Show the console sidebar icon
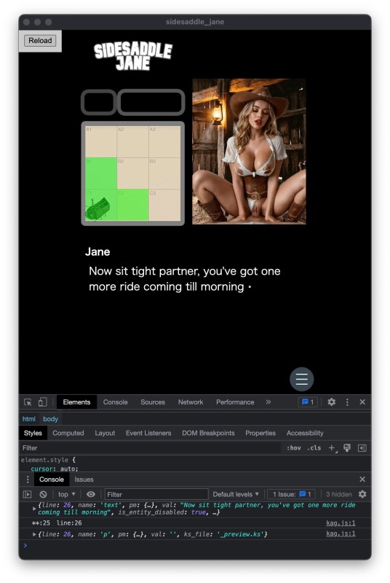Screen dimensions: 390x583 pyautogui.click(x=28, y=494)
